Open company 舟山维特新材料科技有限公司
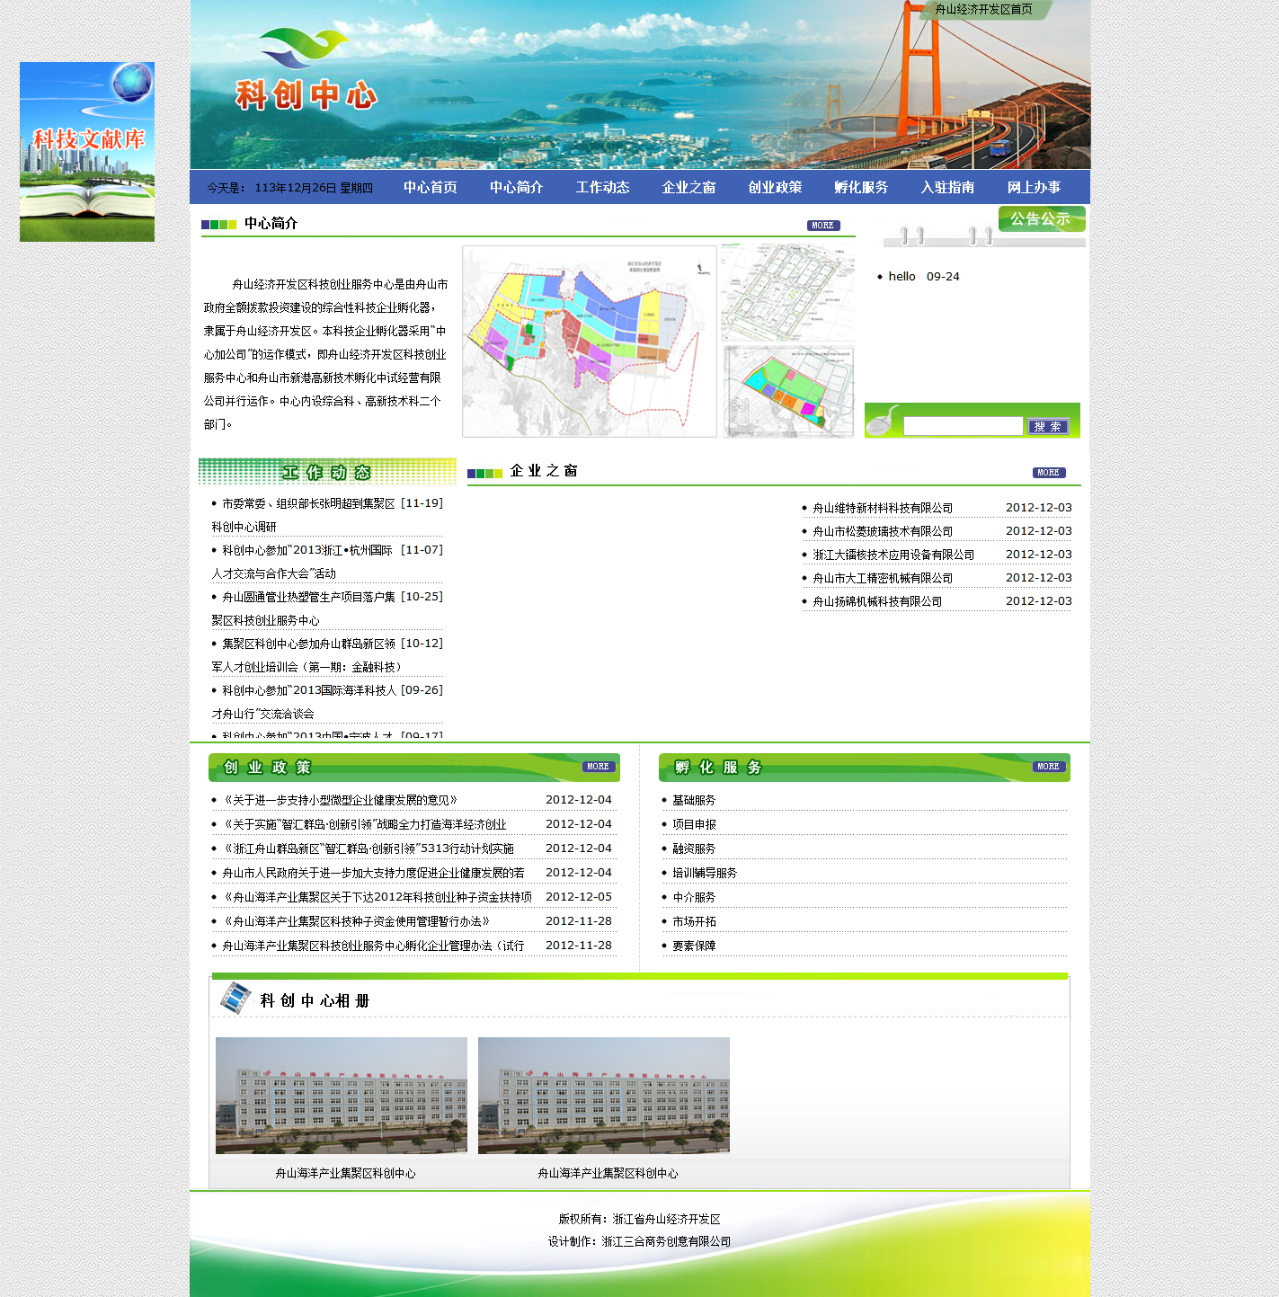 coord(883,508)
